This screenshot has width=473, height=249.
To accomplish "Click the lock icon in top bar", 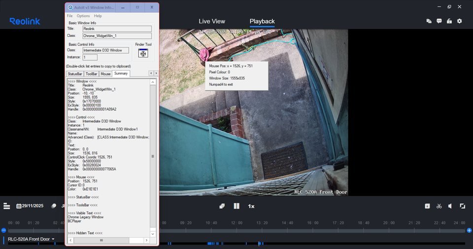I will tap(449, 21).
